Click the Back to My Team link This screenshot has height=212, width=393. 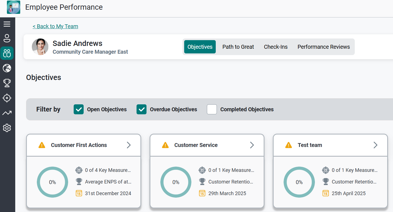coord(55,26)
